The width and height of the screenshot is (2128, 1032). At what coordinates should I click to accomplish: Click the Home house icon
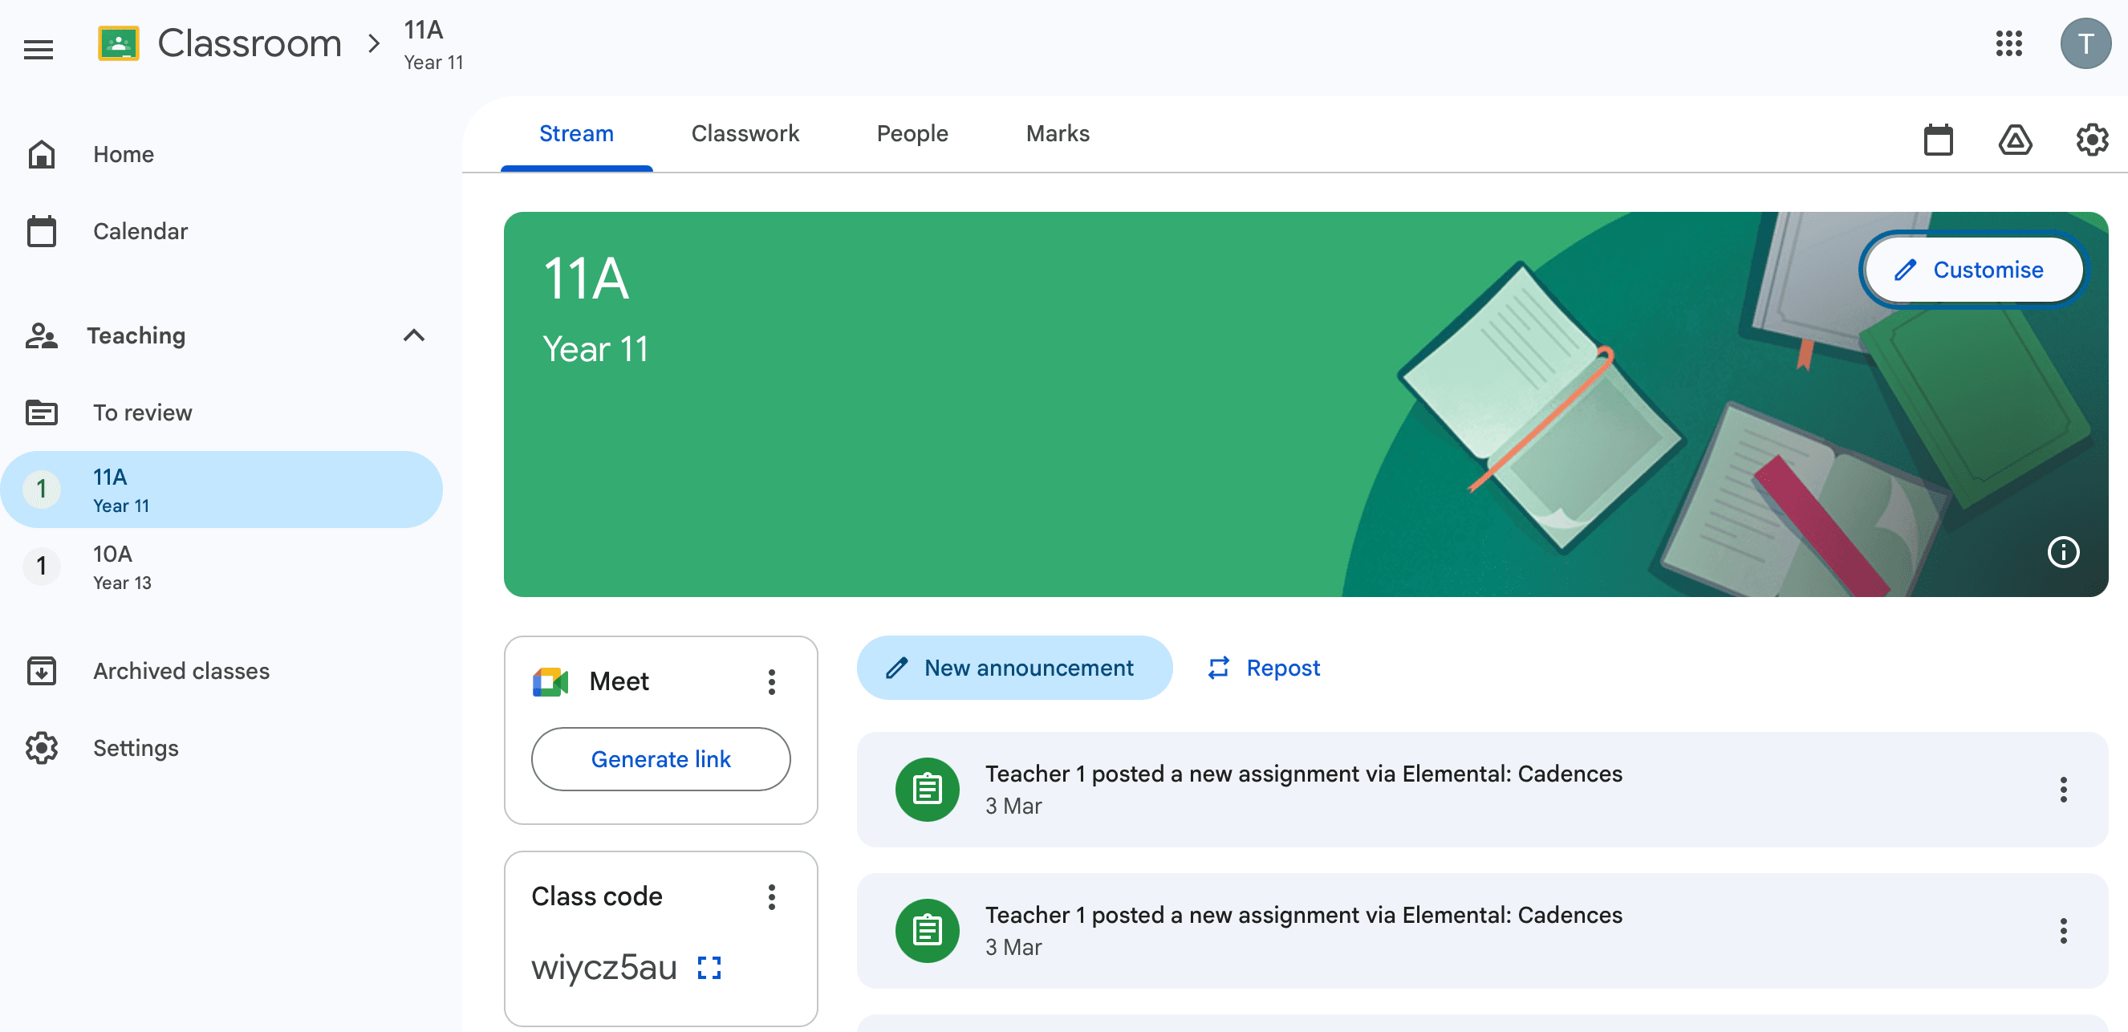coord(41,154)
